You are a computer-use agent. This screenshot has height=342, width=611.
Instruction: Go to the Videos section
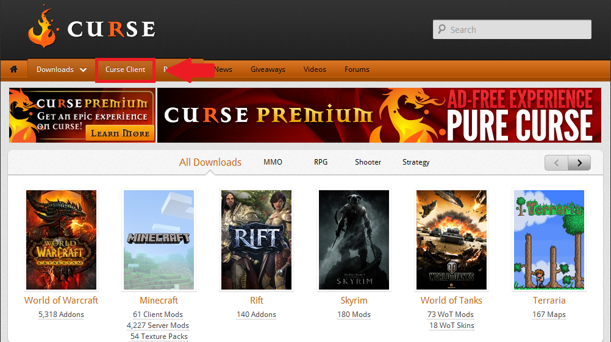pos(315,69)
